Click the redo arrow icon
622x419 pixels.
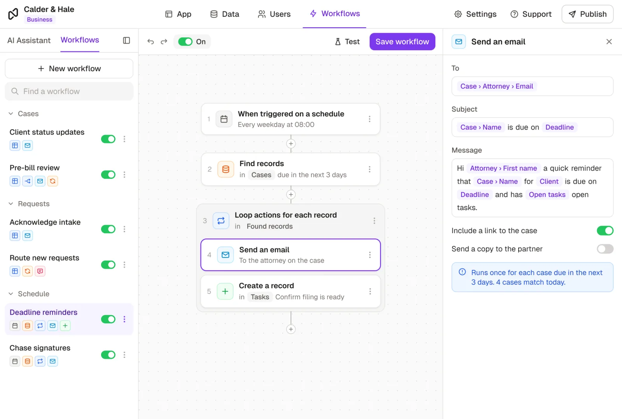[x=164, y=42]
